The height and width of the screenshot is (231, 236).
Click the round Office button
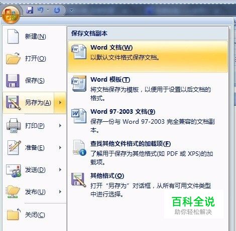tap(11, 14)
